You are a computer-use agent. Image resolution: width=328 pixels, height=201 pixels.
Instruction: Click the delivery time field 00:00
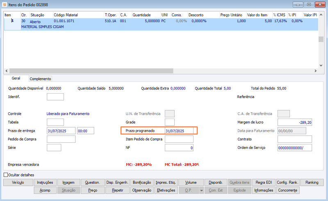pyautogui.click(x=86, y=131)
